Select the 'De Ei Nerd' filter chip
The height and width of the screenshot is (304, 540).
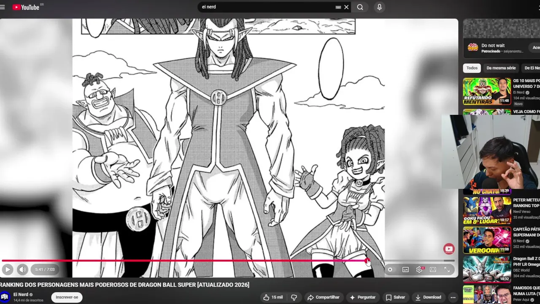532,68
